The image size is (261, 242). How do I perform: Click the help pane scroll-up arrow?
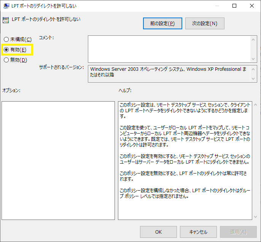click(x=256, y=105)
